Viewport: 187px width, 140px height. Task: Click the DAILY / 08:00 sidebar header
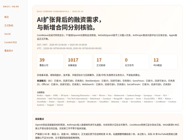click(x=11, y=7)
